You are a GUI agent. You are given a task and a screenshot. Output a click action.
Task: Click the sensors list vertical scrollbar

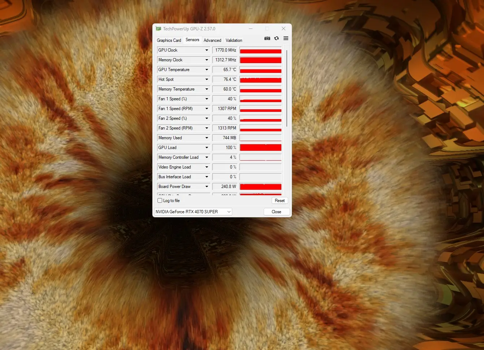click(287, 88)
